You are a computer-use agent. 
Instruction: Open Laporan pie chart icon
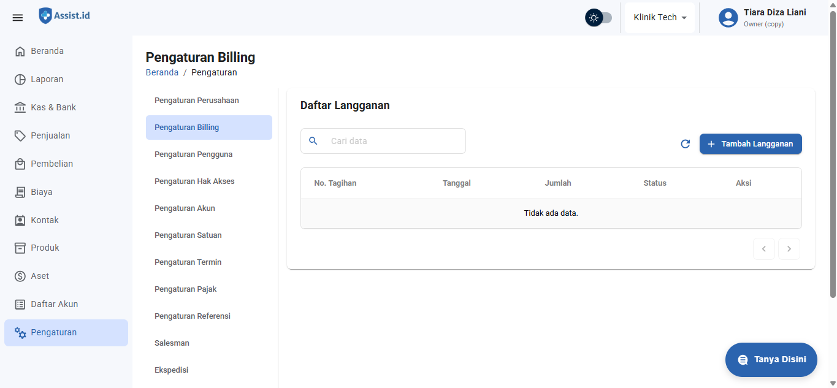pos(20,80)
